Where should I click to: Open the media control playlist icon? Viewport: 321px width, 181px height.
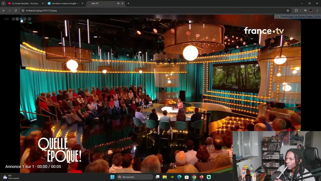point(305,11)
